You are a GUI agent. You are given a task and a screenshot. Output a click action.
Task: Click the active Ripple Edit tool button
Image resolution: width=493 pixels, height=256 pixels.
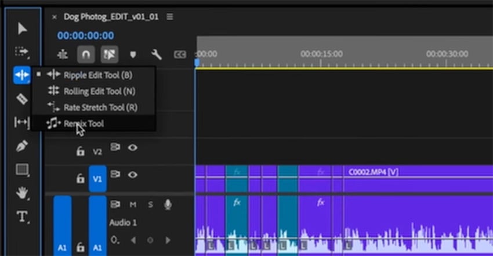[x=21, y=75]
